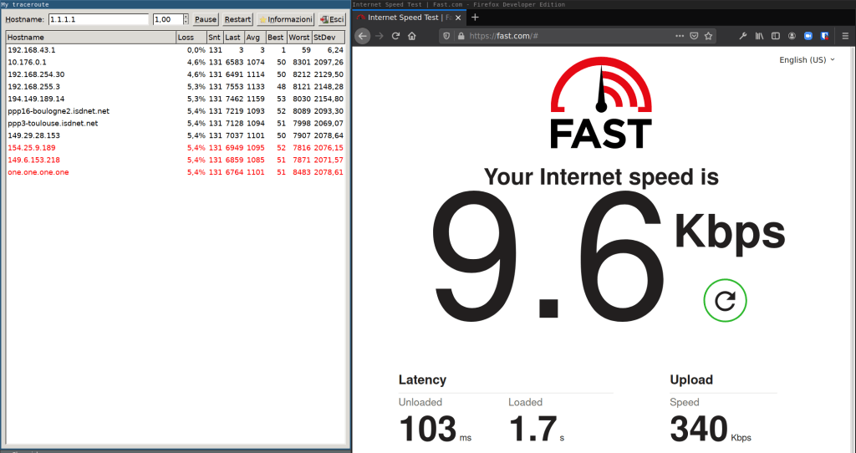Viewport: 856px width, 453px height.
Task: Pause the traceroute
Action: 205,19
